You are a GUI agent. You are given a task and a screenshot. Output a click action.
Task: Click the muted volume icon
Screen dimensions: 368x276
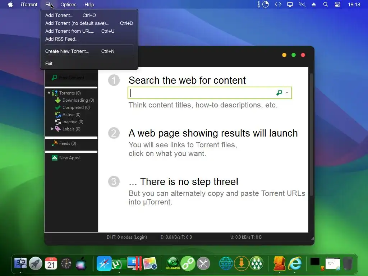302,4
